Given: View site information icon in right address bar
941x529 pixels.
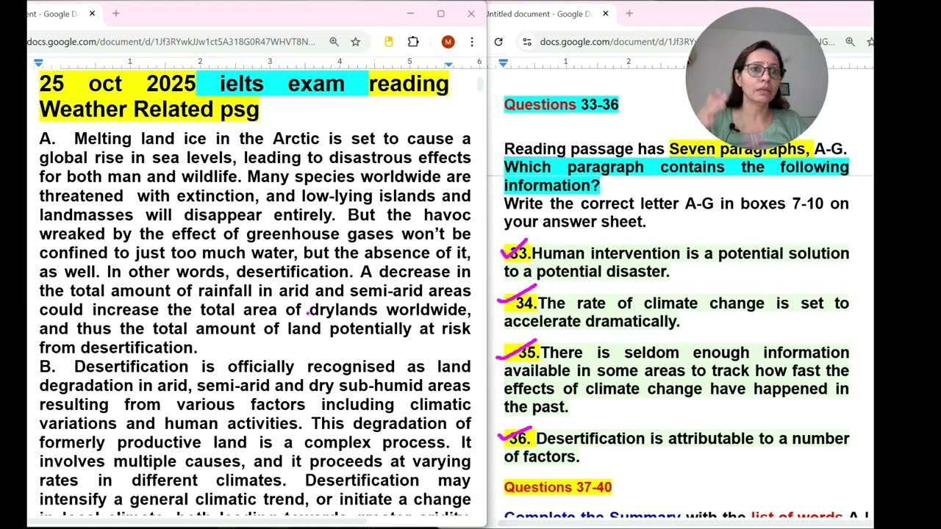Looking at the screenshot, I should (x=526, y=42).
